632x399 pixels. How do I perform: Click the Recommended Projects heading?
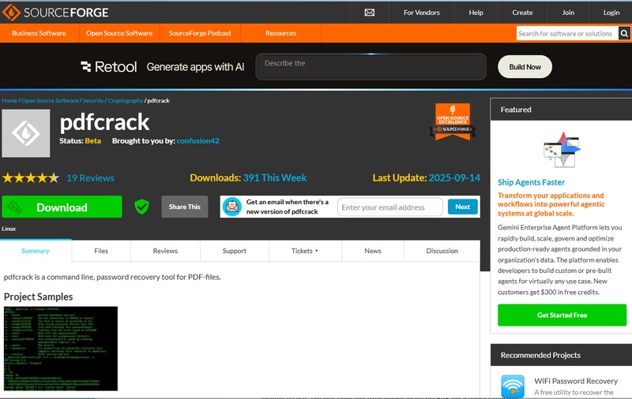[x=540, y=355]
